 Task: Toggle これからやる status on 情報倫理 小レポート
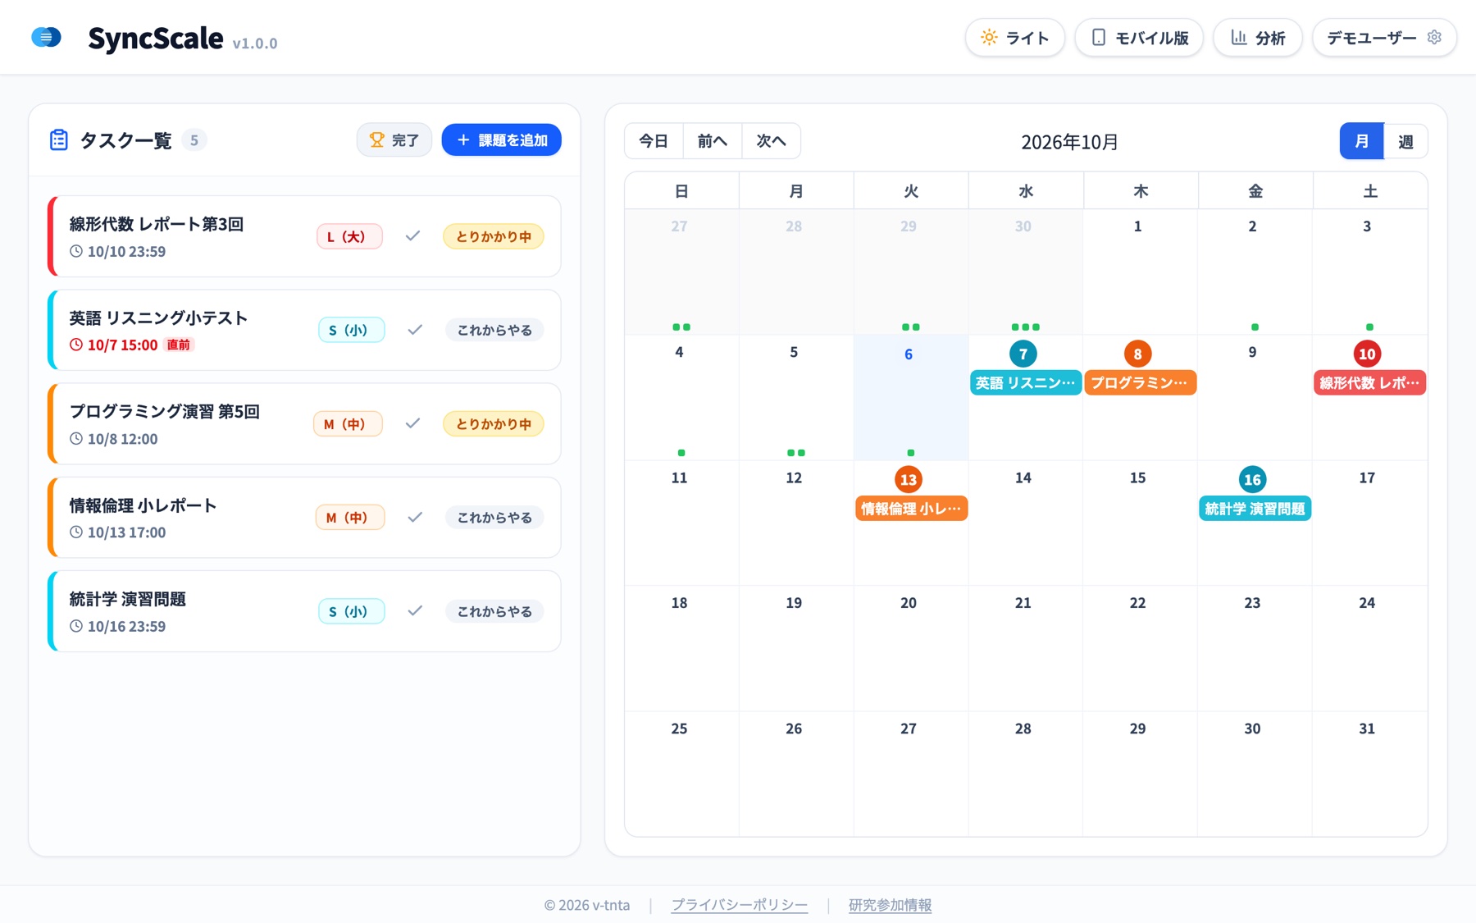coord(494,517)
